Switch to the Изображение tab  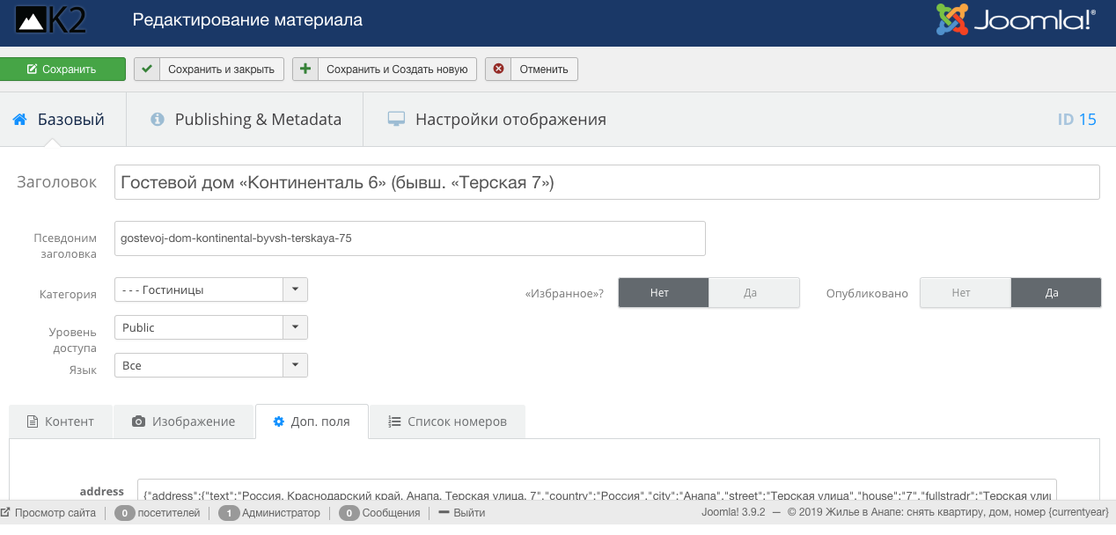click(x=184, y=421)
